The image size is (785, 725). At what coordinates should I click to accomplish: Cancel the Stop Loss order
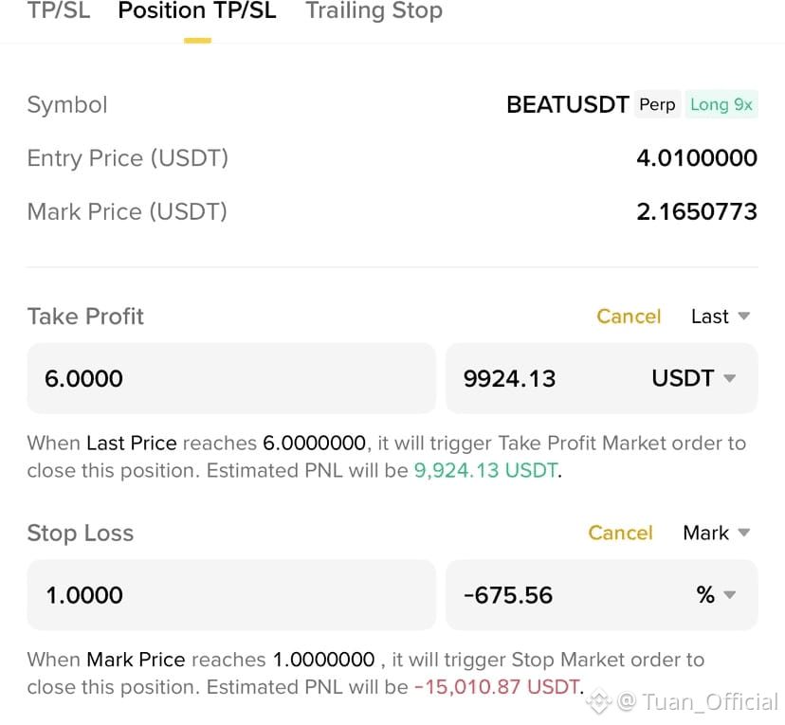[620, 533]
